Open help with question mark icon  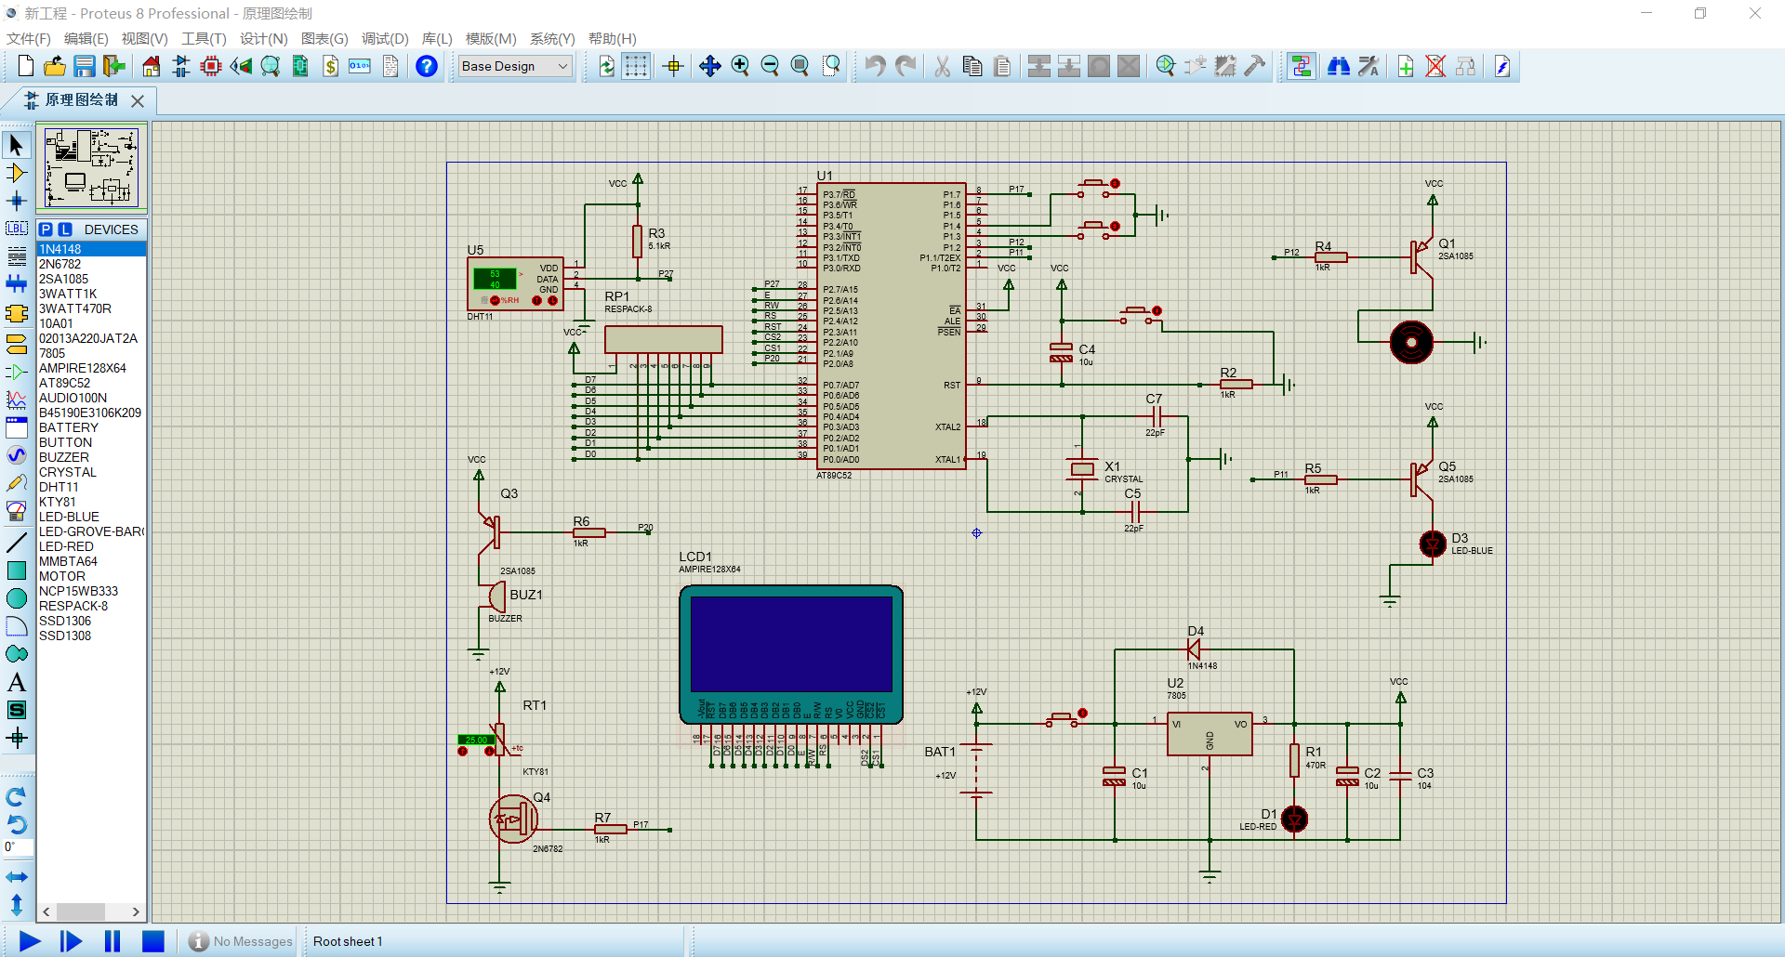[x=427, y=66]
